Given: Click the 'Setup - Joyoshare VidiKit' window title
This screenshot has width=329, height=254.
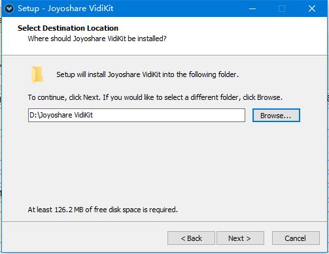Looking at the screenshot, I should pyautogui.click(x=65, y=8).
